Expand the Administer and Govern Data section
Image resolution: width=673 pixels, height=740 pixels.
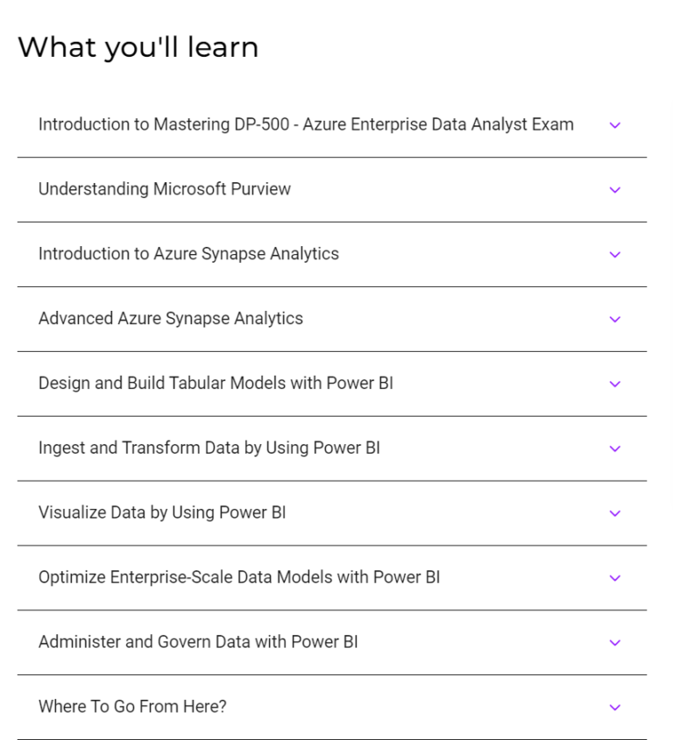[614, 642]
